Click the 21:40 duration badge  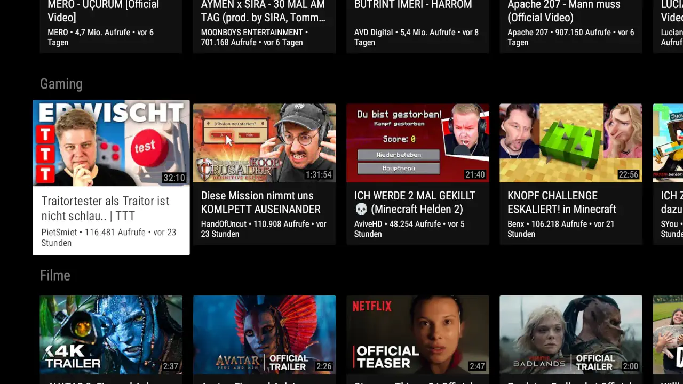pos(475,174)
